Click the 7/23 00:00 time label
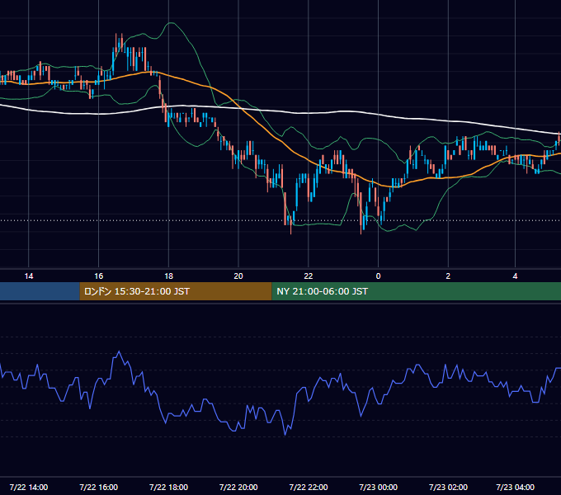 [x=378, y=487]
